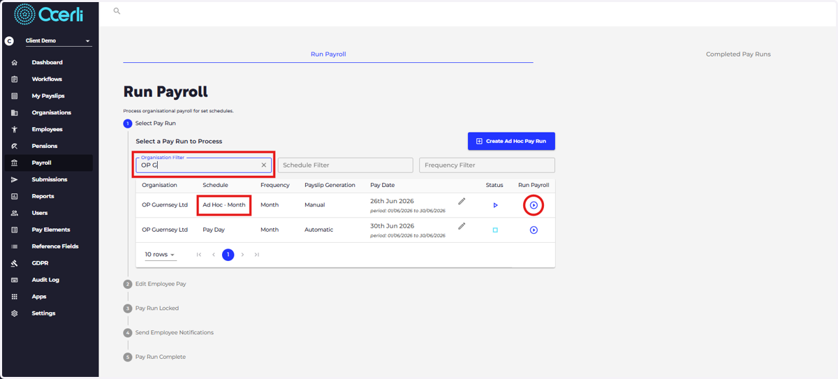Screen dimensions: 838x379
Task: Click the Schedule column header
Action: [x=215, y=185]
